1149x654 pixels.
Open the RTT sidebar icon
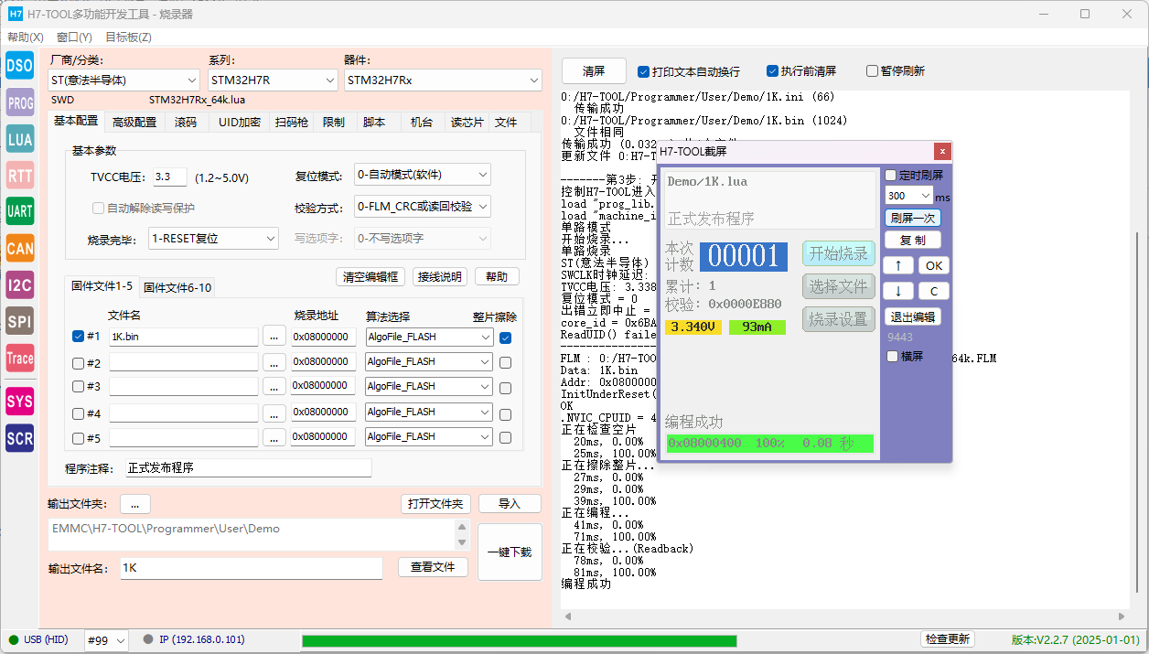tap(20, 175)
